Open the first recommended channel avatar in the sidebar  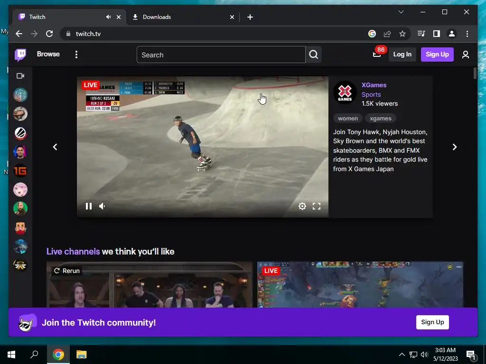pyautogui.click(x=20, y=95)
